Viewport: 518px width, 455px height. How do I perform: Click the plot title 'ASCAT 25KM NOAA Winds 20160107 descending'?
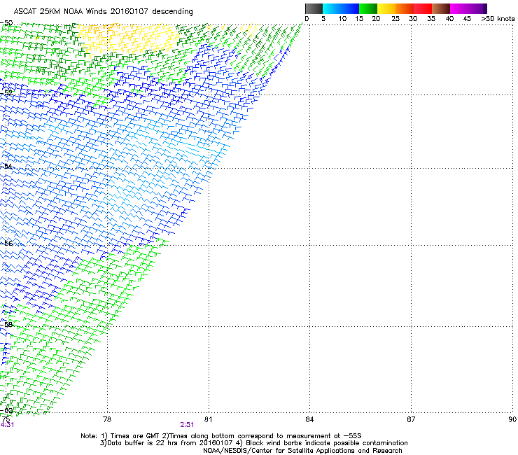103,12
